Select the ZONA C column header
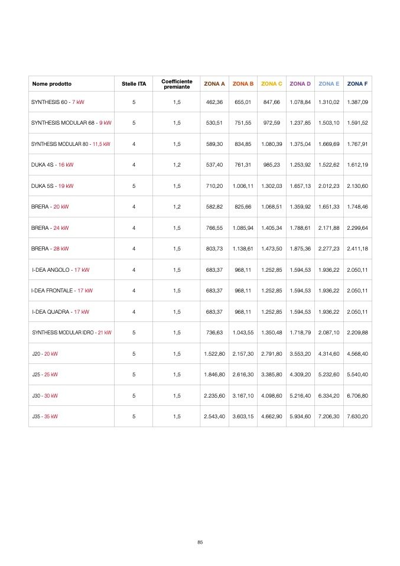This screenshot has height=566, width=400. coord(272,84)
